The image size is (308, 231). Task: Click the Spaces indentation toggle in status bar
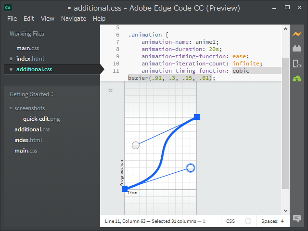(x=269, y=221)
